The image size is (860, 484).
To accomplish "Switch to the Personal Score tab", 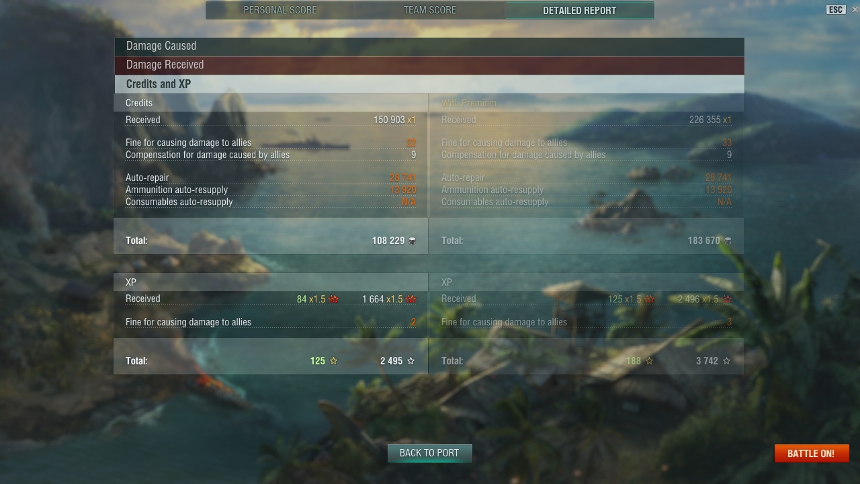I will tap(280, 10).
